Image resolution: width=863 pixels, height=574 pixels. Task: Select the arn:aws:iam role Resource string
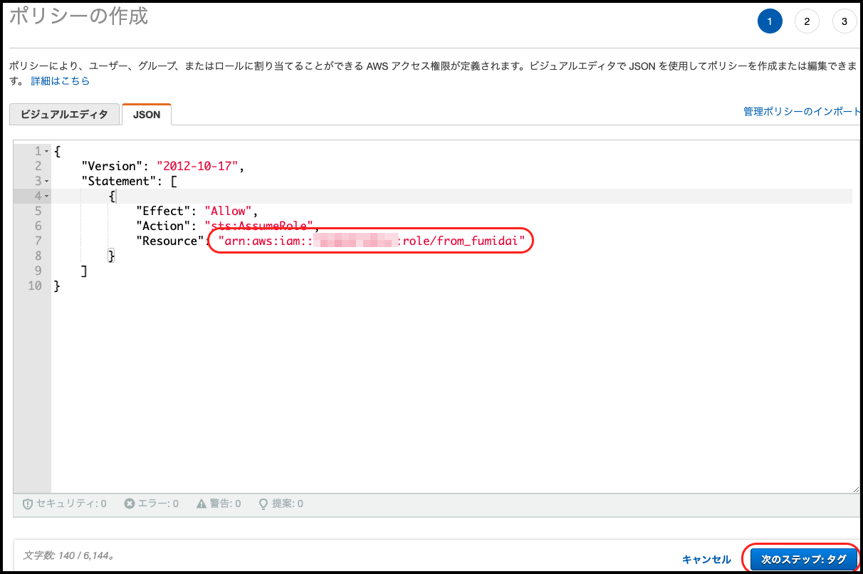click(x=370, y=241)
